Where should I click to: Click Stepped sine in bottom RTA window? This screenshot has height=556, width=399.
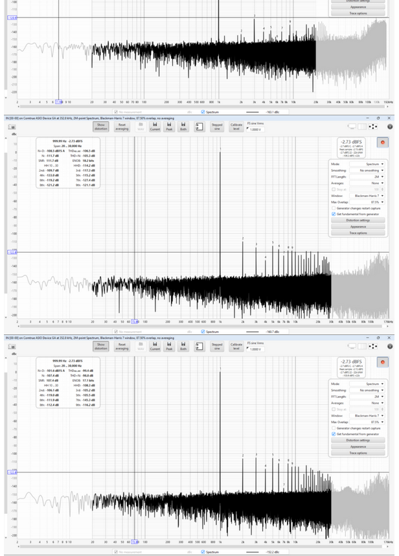click(217, 347)
